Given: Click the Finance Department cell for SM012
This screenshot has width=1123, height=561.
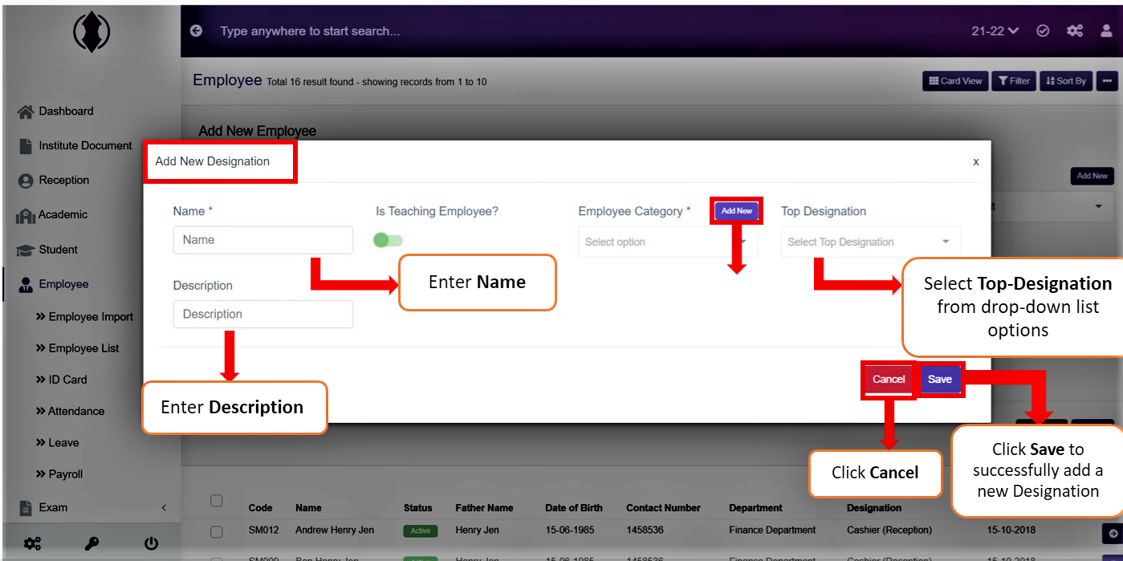Looking at the screenshot, I should (x=772, y=531).
